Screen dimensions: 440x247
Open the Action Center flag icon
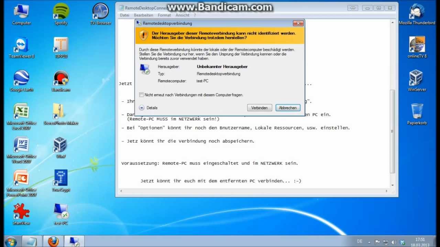click(377, 242)
